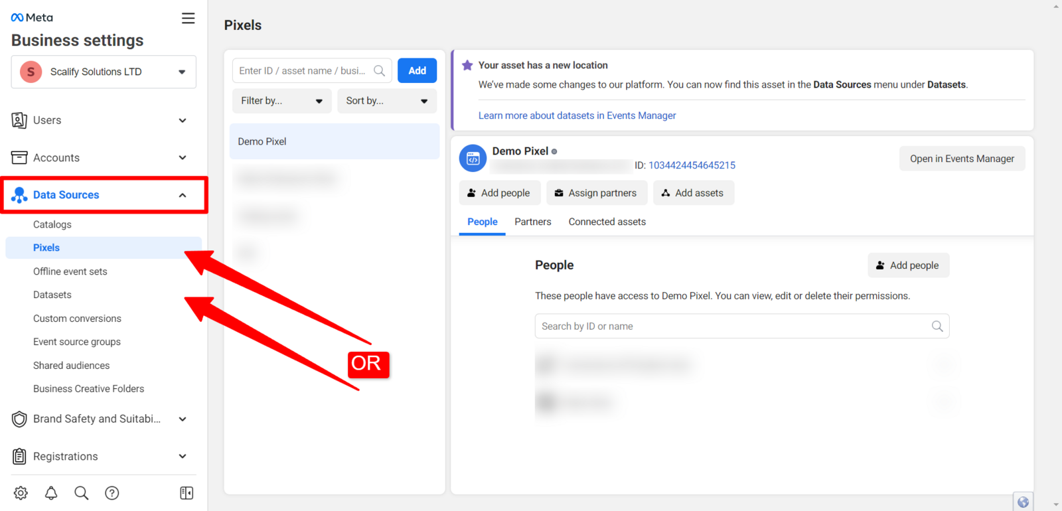Open settings gear in sidebar footer

(21, 493)
